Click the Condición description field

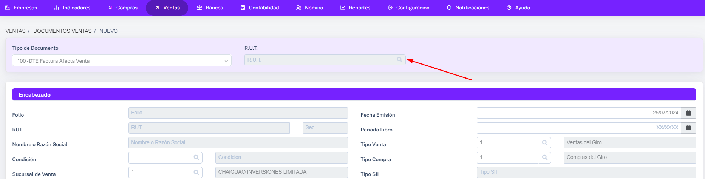click(281, 157)
